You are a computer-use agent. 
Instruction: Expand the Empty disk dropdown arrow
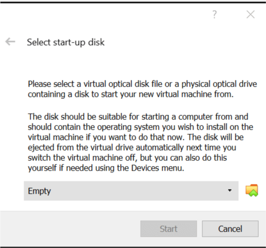[x=230, y=191]
